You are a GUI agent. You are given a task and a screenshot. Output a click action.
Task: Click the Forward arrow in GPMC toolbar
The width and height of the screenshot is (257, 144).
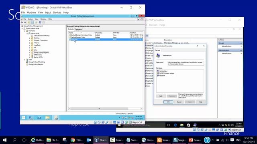[25, 22]
